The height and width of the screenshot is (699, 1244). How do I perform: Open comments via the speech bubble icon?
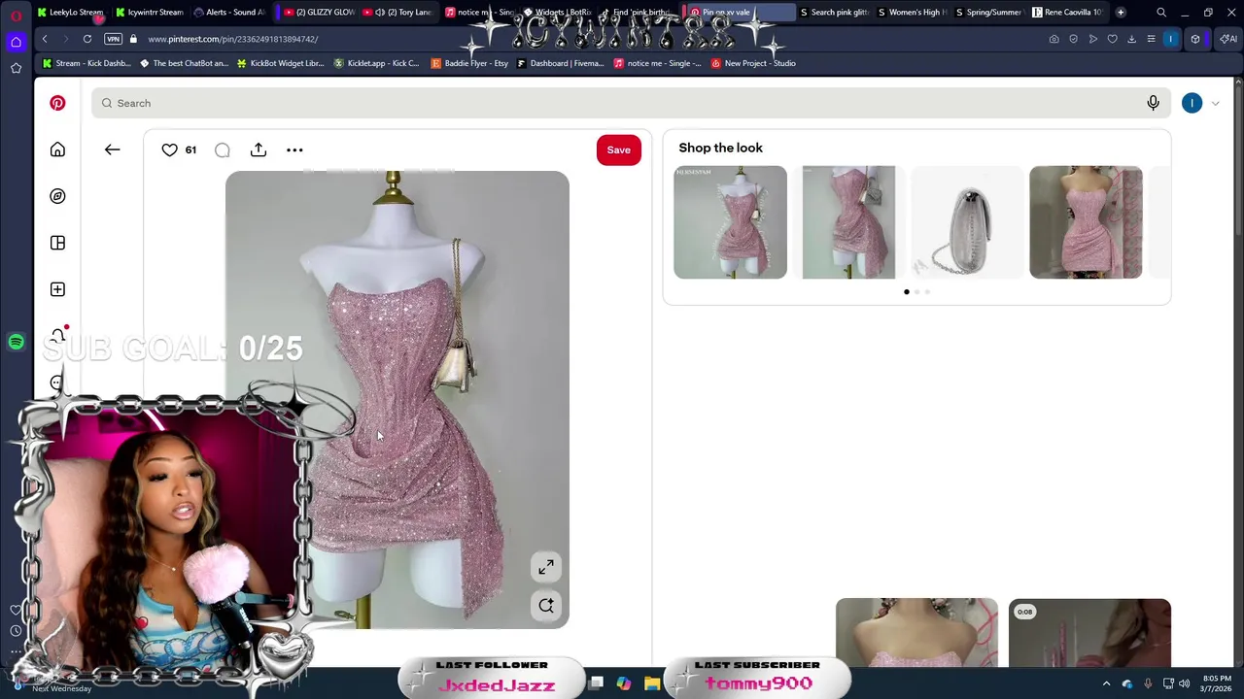tap(223, 150)
